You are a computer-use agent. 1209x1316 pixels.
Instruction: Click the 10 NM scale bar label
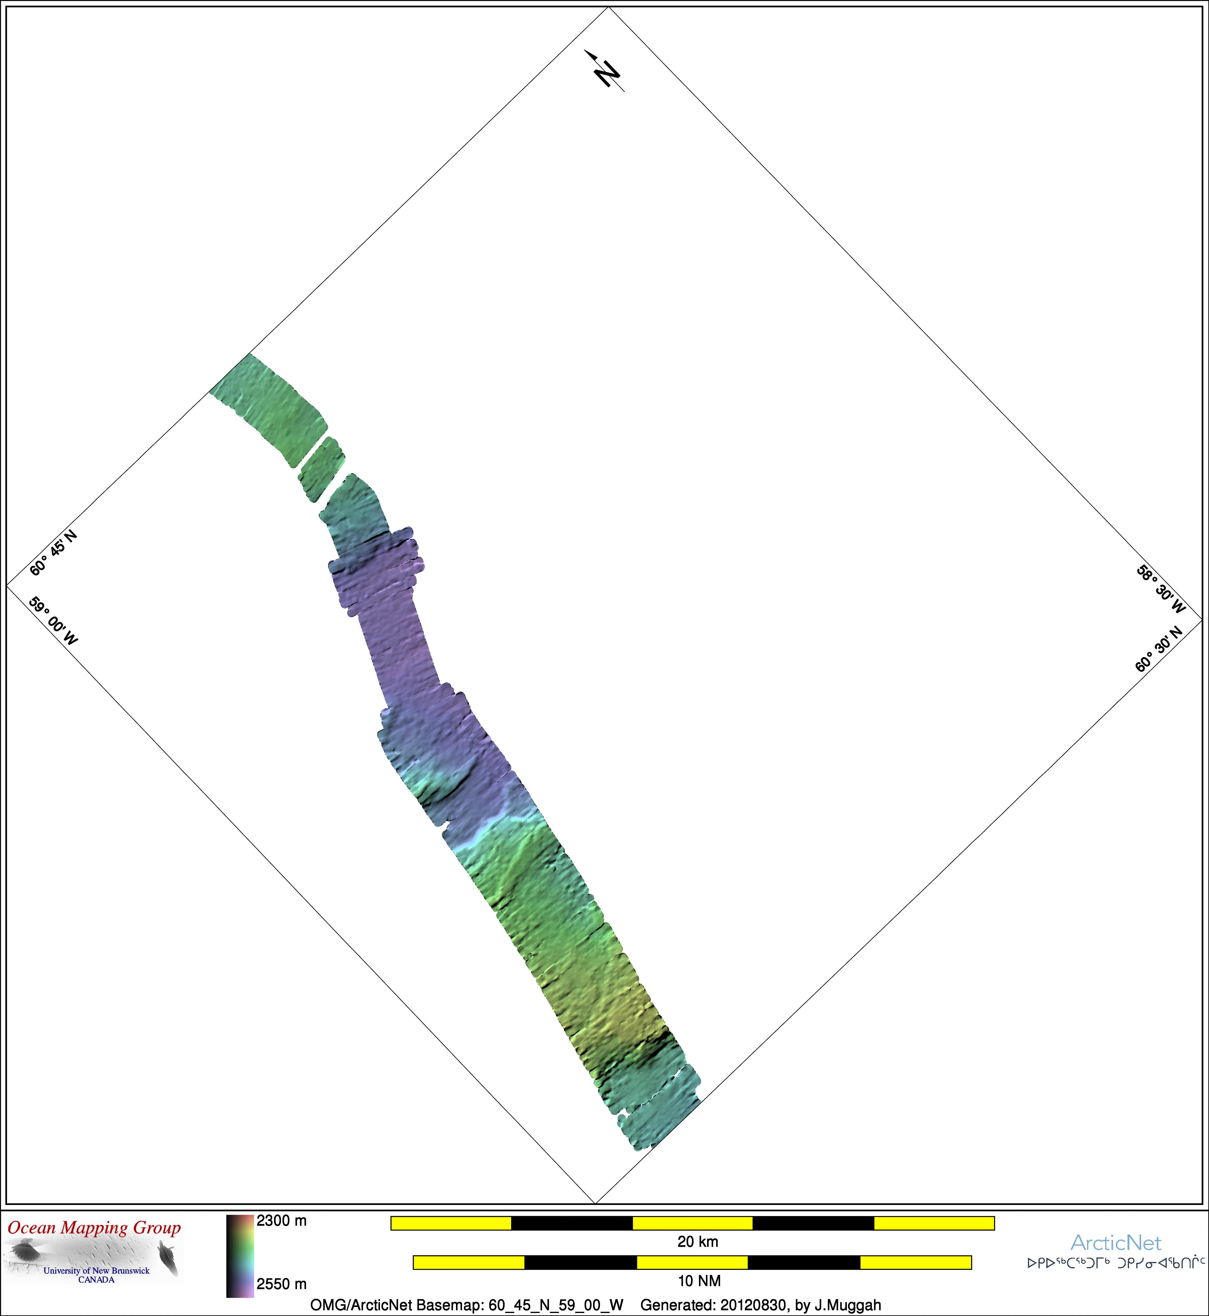pos(699,1281)
